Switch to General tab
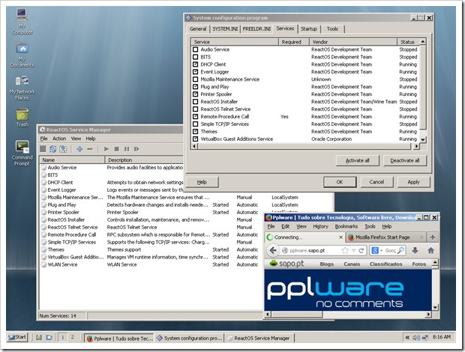Screen dimensions: 465x352 click(x=198, y=29)
